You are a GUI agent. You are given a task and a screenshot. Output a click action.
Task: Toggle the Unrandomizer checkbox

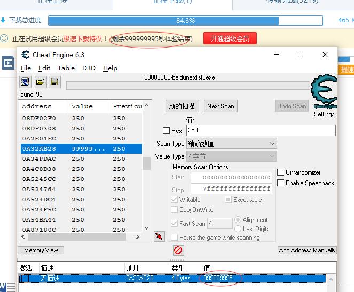click(x=281, y=172)
